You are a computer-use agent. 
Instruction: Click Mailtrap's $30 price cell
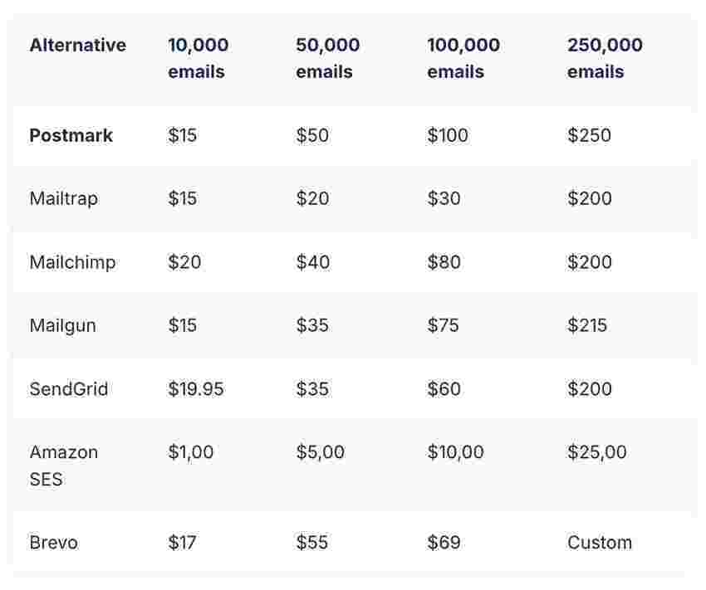point(443,199)
